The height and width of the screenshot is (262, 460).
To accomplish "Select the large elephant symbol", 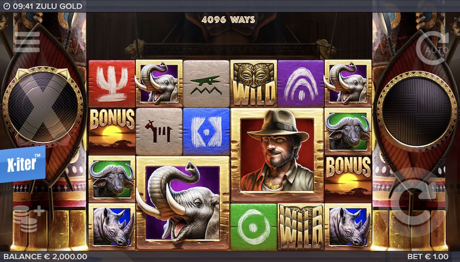I will (182, 203).
